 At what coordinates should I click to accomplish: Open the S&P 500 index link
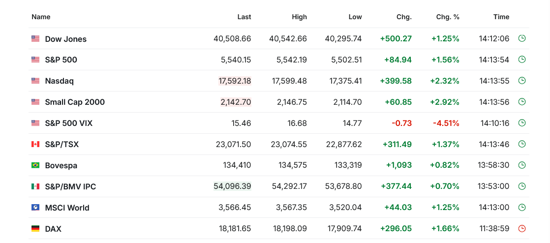[61, 60]
